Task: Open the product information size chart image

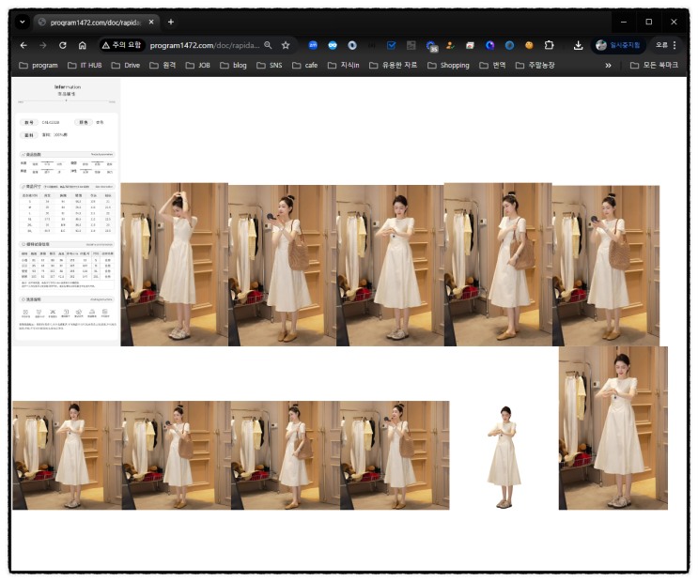Action: pyautogui.click(x=66, y=211)
